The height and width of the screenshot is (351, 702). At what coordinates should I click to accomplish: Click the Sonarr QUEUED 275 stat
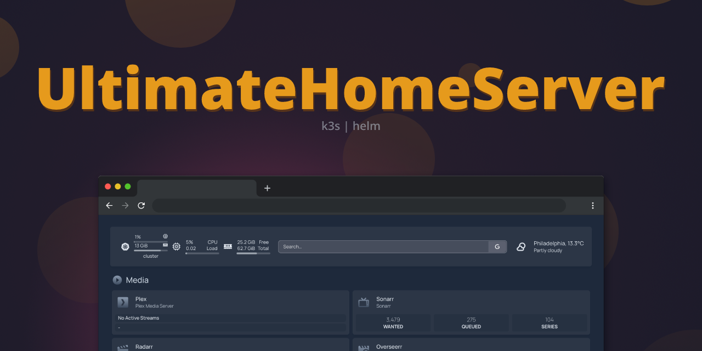coord(471,323)
